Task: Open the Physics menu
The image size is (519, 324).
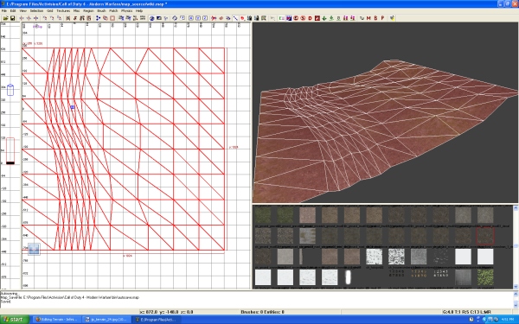Action: (x=126, y=11)
